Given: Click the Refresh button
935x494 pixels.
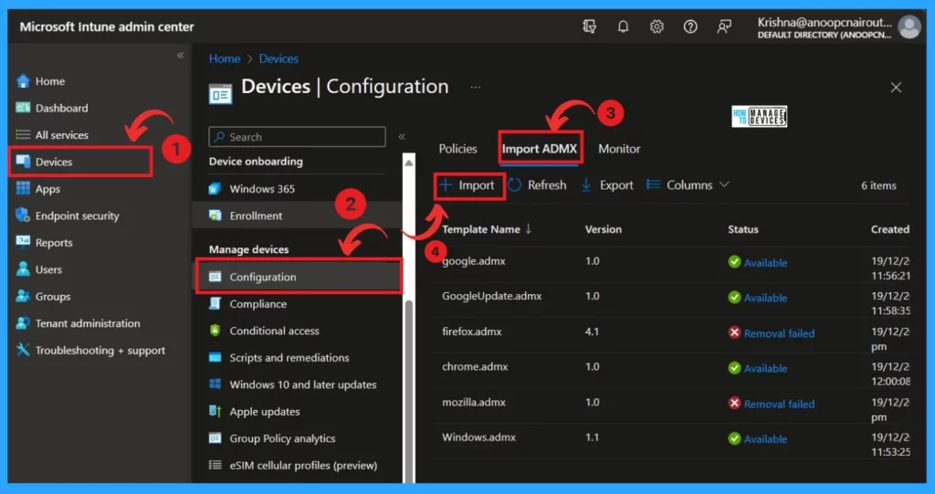Looking at the screenshot, I should pos(537,185).
